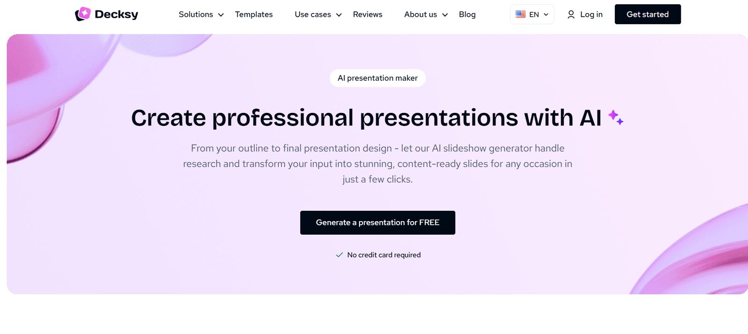The image size is (748, 334).
Task: Click the Get started button
Action: [x=647, y=14]
